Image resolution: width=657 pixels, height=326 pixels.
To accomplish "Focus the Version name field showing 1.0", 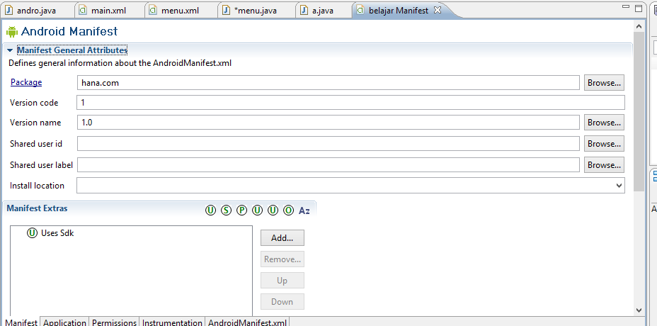I will point(328,123).
